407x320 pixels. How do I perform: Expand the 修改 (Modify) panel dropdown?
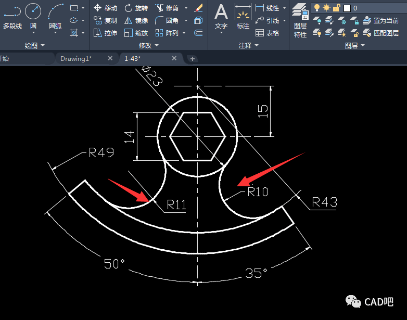pyautogui.click(x=149, y=46)
